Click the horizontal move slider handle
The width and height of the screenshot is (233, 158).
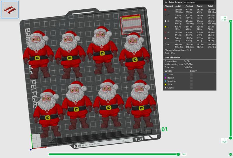[178, 154]
